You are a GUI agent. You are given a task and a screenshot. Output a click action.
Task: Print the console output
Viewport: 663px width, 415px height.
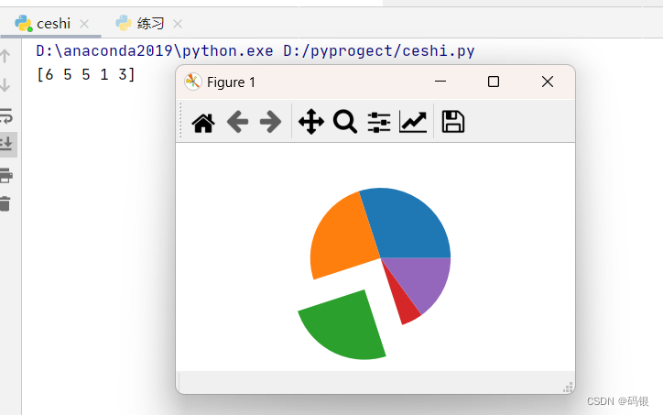click(5, 175)
